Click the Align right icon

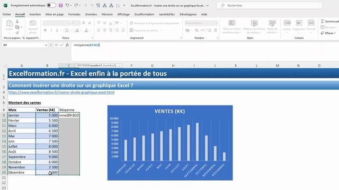(111, 31)
